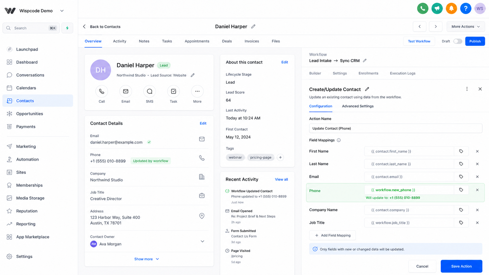Click Add Field Mapping button
Screen dimensions: 489x275
point(333,235)
